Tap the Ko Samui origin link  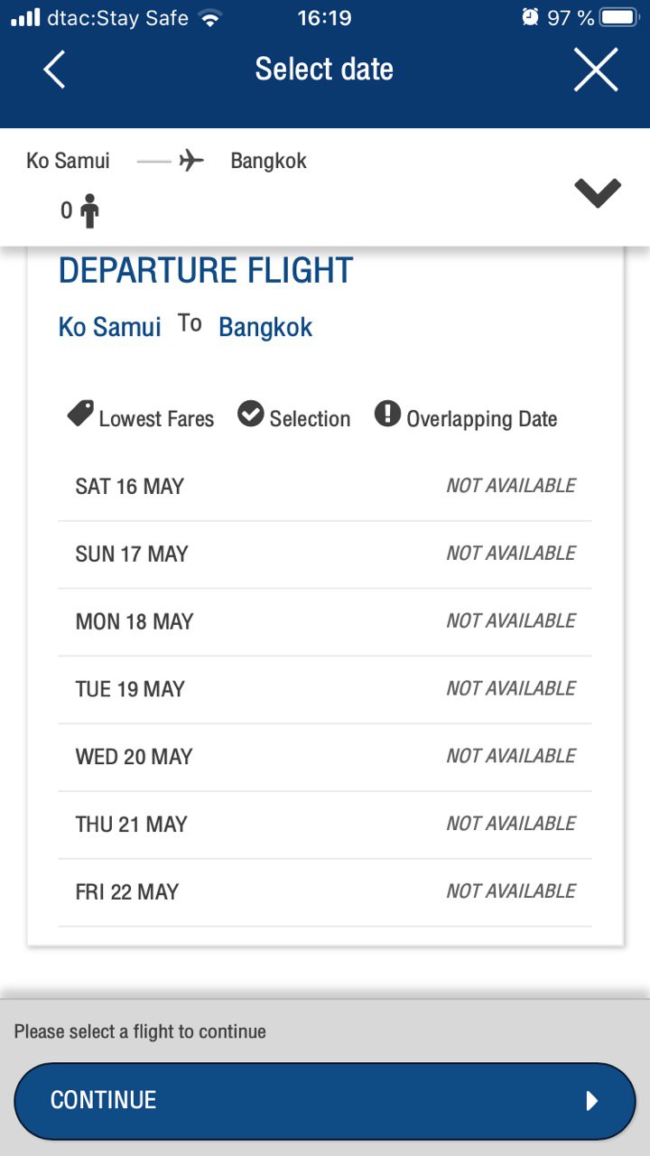(109, 327)
